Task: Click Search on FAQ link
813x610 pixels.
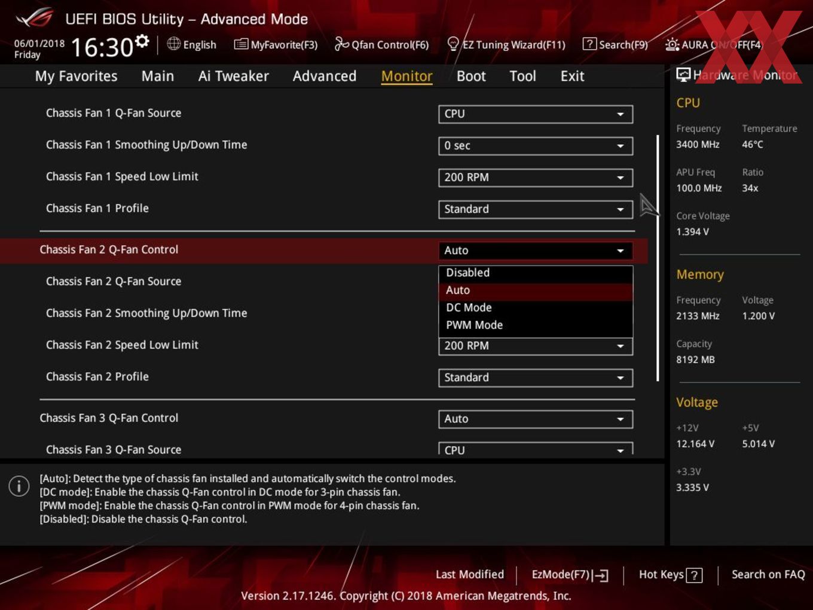Action: pos(768,574)
